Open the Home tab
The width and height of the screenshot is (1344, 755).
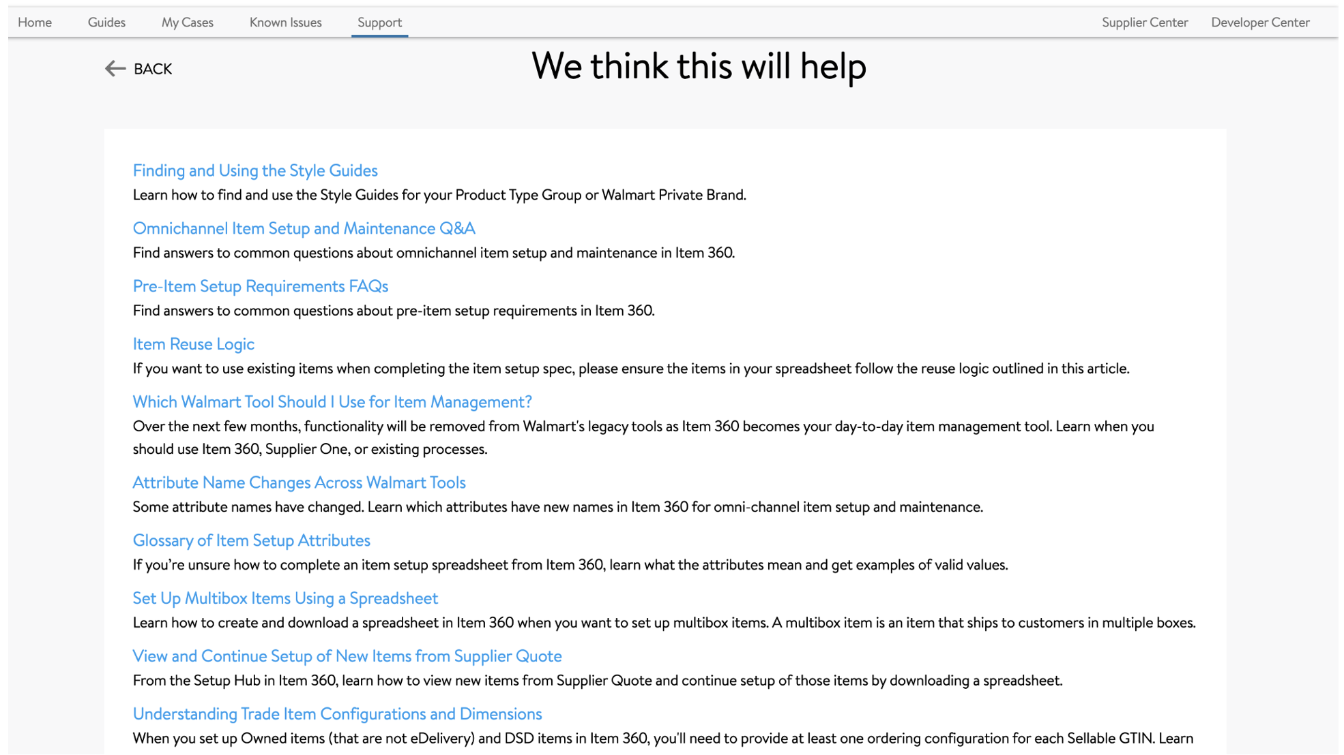point(35,22)
